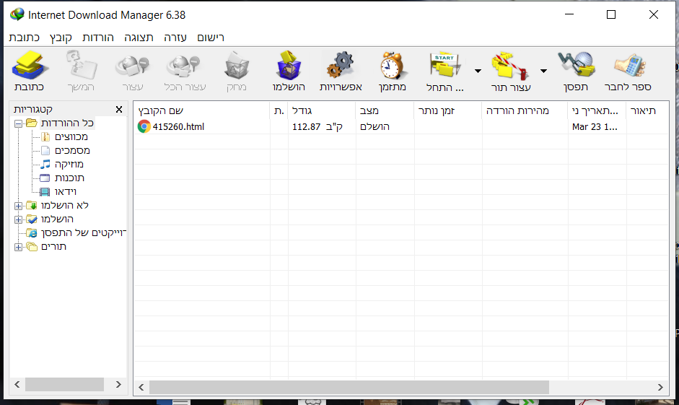Image resolution: width=679 pixels, height=405 pixels.
Task: Open the Scheduler (מתזמן) clock icon
Action: tap(393, 66)
